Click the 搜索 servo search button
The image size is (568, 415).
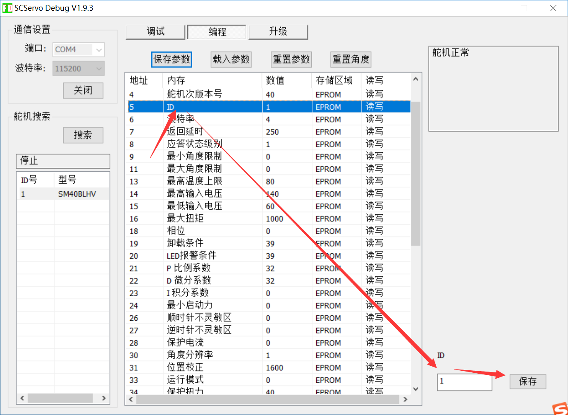coord(83,135)
